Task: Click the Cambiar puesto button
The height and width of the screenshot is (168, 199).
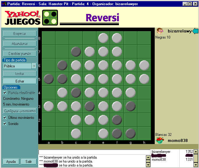Action: tap(20, 54)
